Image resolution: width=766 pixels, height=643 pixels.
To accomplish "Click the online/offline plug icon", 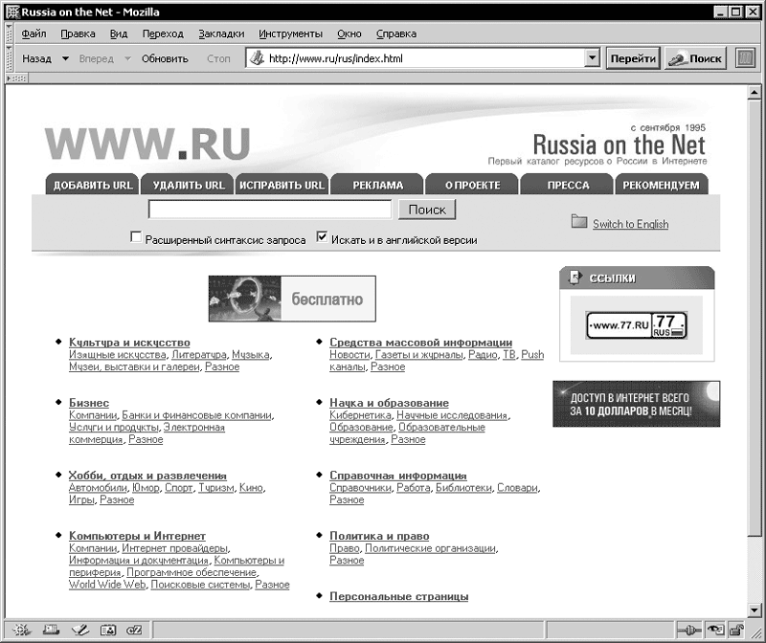I will point(688,631).
